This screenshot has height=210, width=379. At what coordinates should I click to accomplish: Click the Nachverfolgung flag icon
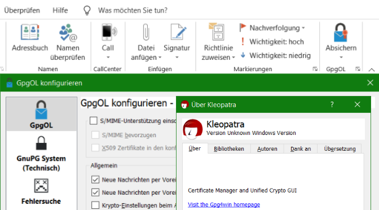(x=243, y=28)
